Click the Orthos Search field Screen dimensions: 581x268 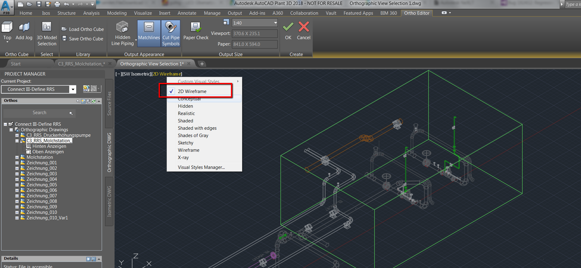point(40,113)
